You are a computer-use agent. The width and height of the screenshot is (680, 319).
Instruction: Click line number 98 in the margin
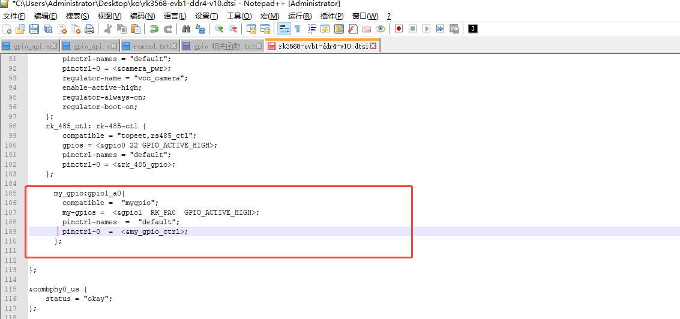coord(13,126)
